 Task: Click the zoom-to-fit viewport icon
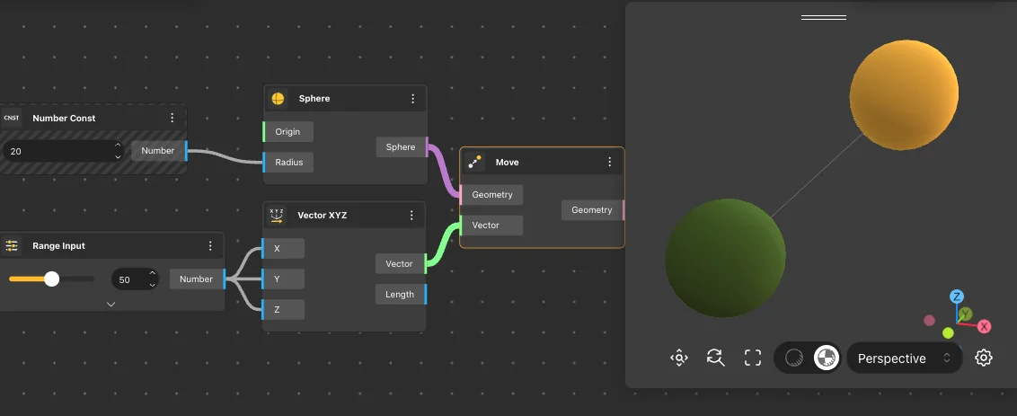[x=678, y=358]
